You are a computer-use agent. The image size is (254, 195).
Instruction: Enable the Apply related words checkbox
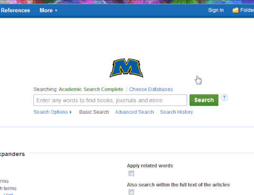tap(131, 173)
